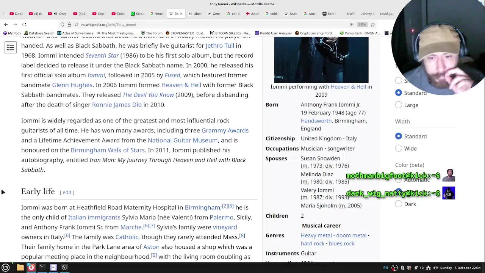Open the Terminal from taskbar
The image size is (485, 273).
pos(42,267)
